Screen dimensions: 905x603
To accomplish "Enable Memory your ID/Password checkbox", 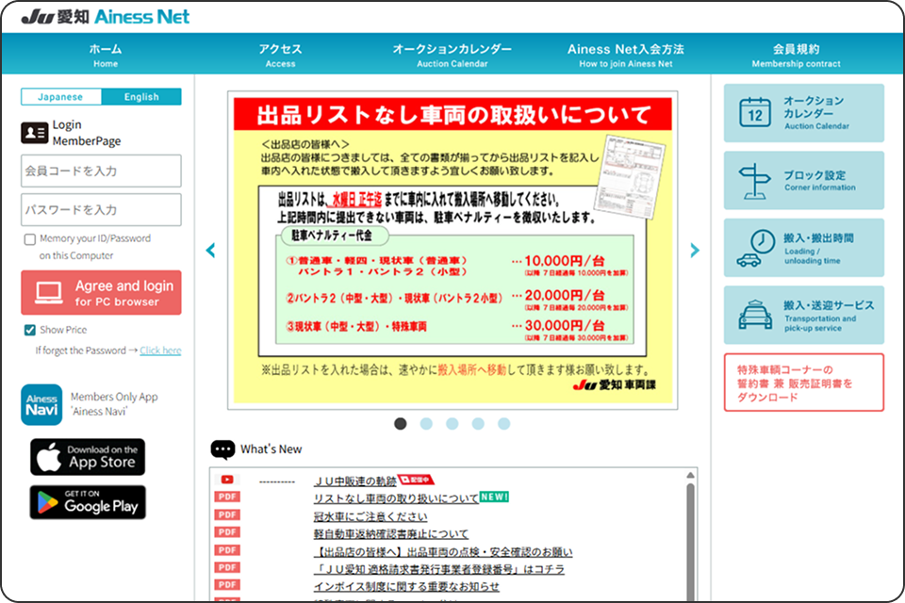I will click(30, 239).
